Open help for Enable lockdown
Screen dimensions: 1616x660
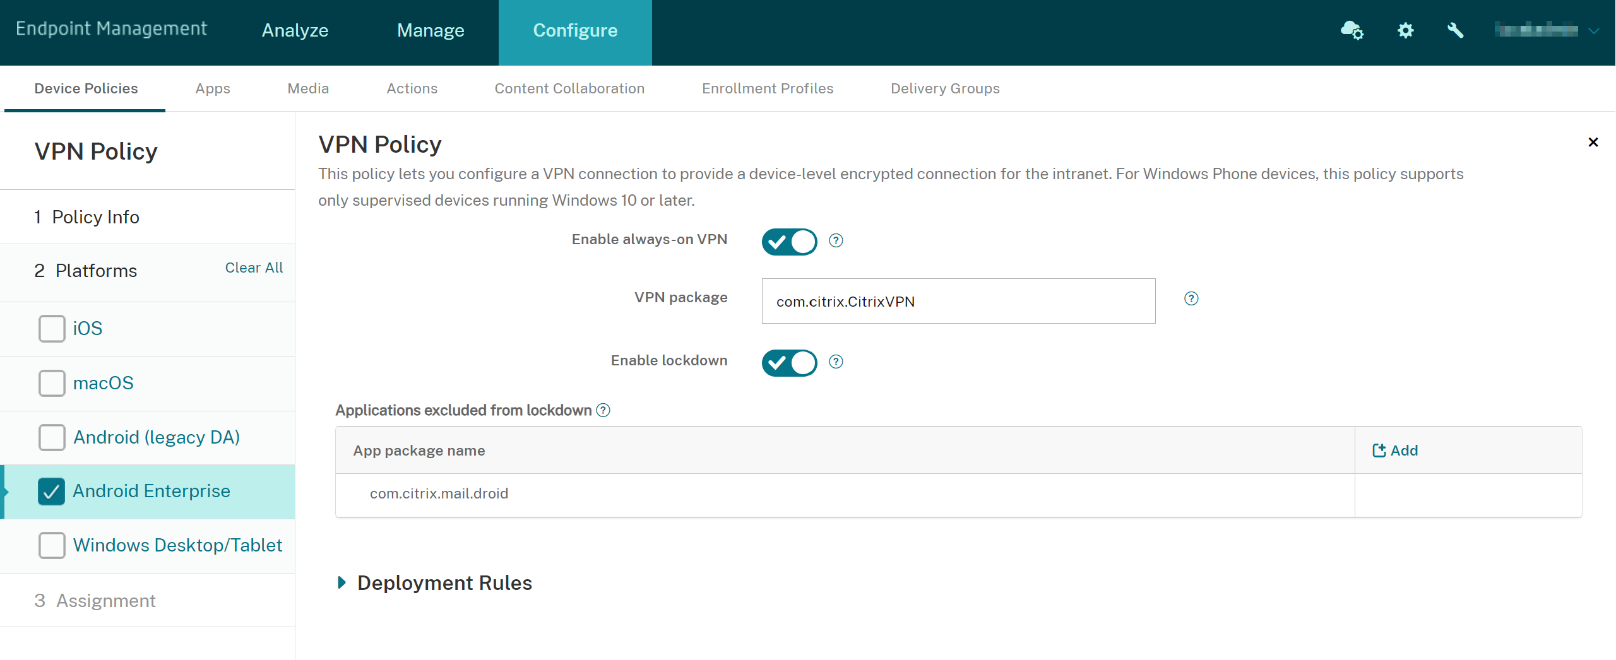(836, 362)
